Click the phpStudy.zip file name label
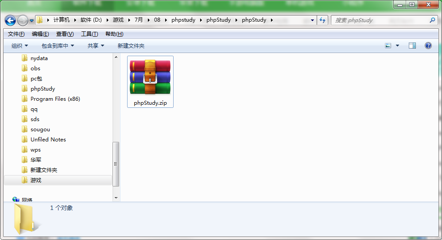This screenshot has height=240, width=442. (x=150, y=103)
